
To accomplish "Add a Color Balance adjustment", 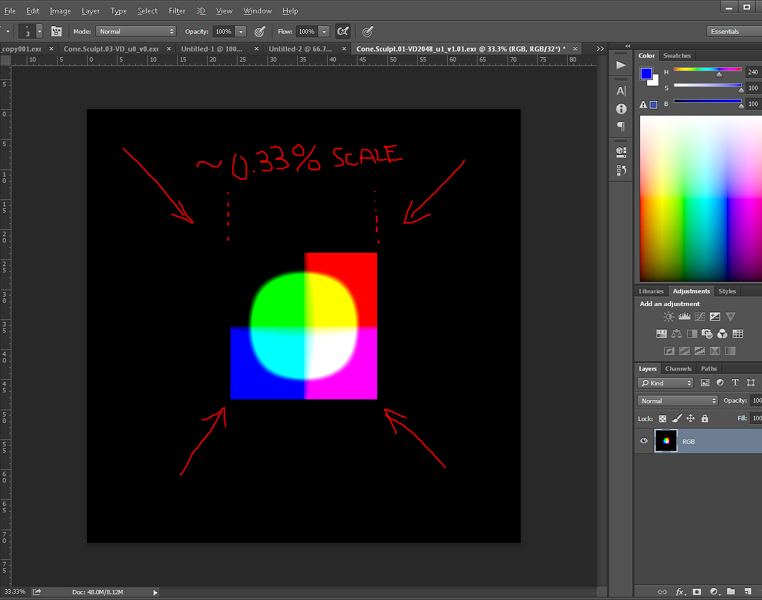I will click(676, 333).
